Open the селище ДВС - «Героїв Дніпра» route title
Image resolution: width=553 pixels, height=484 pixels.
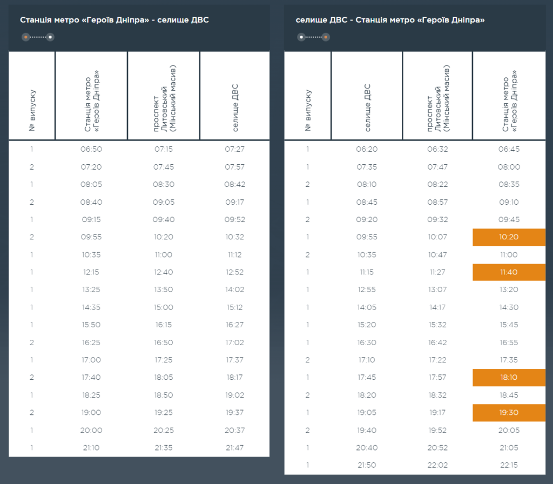click(x=390, y=20)
